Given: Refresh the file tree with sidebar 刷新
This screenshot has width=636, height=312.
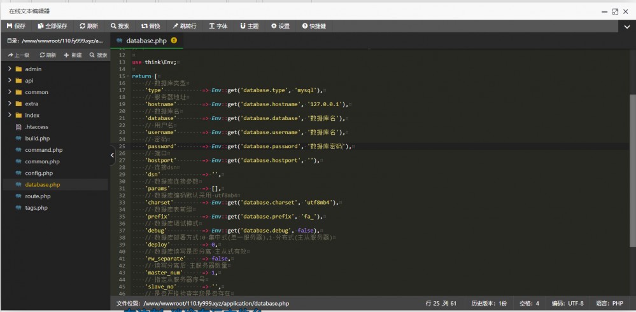Looking at the screenshot, I should click(x=48, y=55).
